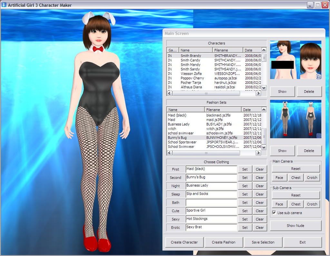This screenshot has width=330, height=256.
Task: Select character Smith Candy
Action: coord(214,60)
